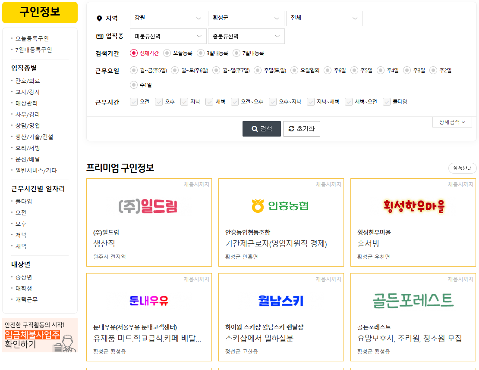The height and width of the screenshot is (370, 479).
Task: Click the 구인정보 yellow header
Action: pyautogui.click(x=40, y=12)
